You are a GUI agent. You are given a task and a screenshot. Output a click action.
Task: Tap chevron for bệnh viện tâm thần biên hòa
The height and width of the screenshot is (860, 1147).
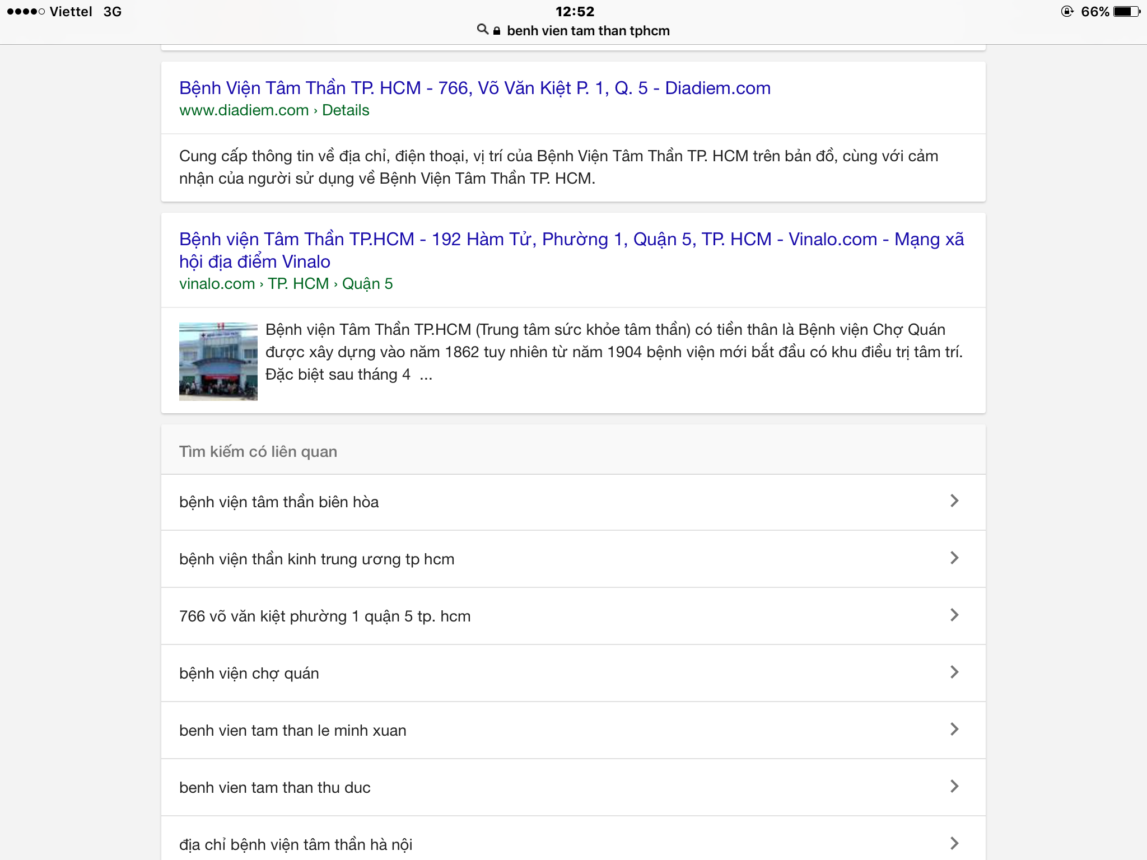[954, 501]
